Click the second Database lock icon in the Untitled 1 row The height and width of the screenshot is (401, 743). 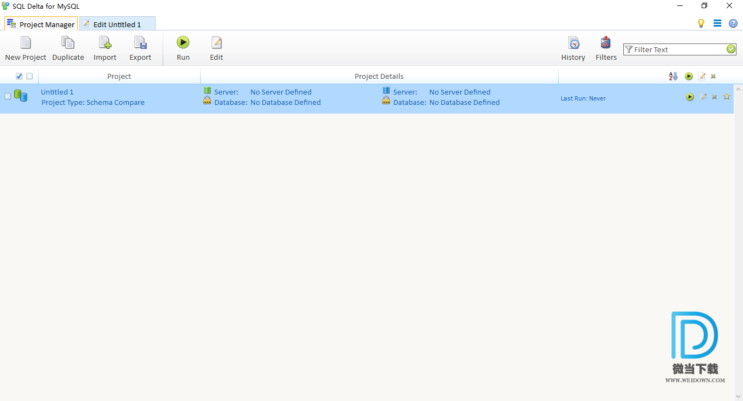(x=386, y=101)
